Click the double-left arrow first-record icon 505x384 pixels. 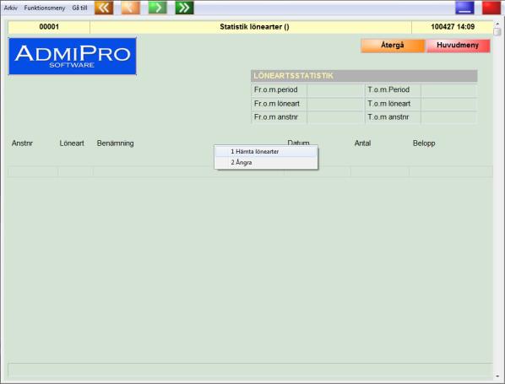(x=104, y=8)
